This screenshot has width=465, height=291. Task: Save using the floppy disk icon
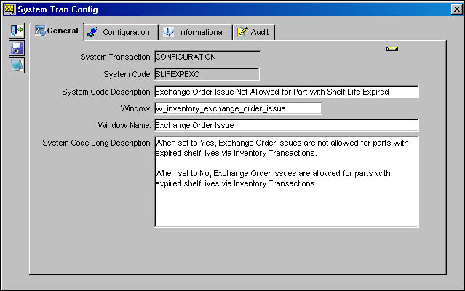click(17, 48)
